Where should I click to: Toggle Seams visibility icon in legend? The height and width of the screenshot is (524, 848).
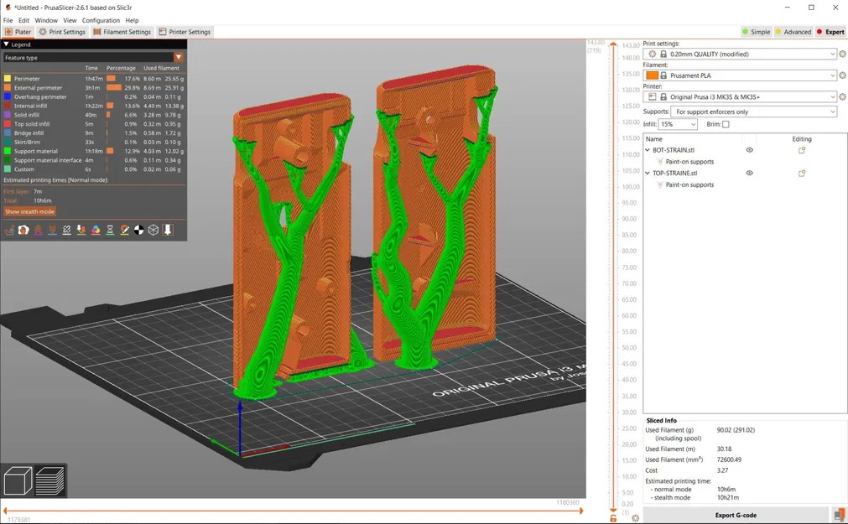[66, 230]
